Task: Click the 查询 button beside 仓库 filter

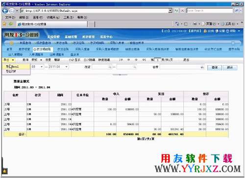Action: pyautogui.click(x=215, y=67)
